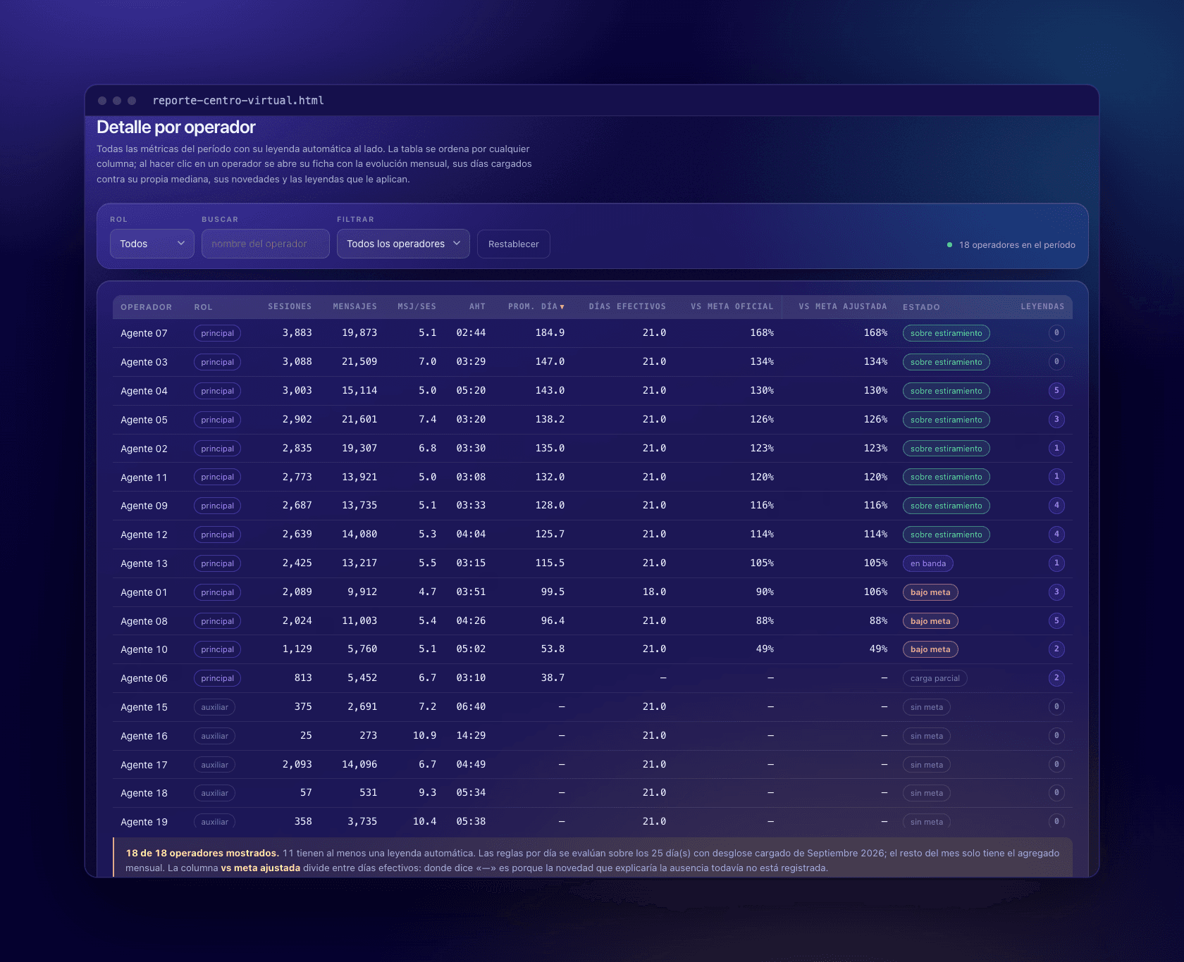The width and height of the screenshot is (1184, 962).
Task: Click the auxiliar role tag for Agente 17
Action: point(214,765)
